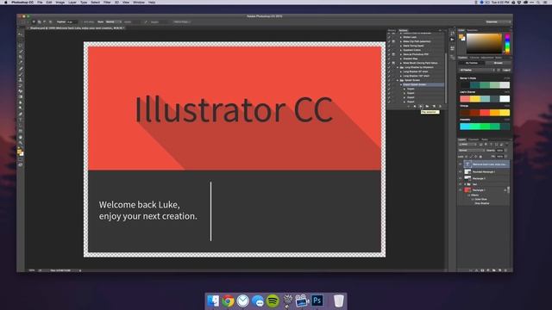The image size is (552, 310).
Task: Click the layer Opacity value field
Action: click(500, 150)
